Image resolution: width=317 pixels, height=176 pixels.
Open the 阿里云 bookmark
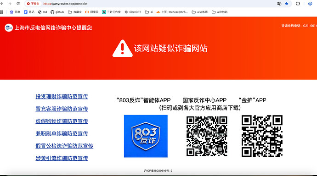point(92,12)
